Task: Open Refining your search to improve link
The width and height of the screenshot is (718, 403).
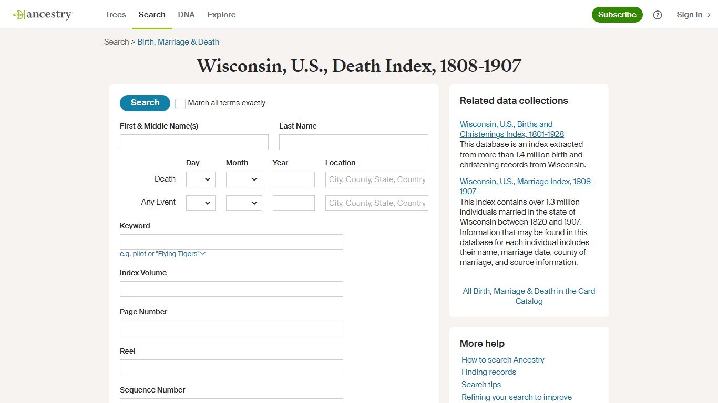Action: tap(517, 397)
